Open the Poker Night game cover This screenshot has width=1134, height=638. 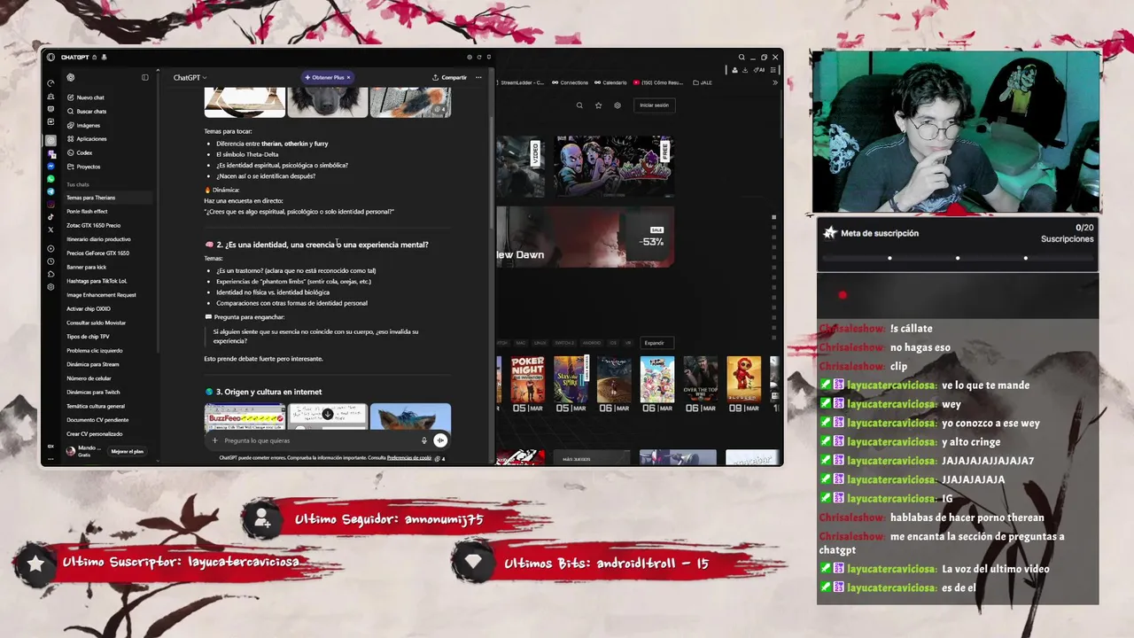point(528,378)
